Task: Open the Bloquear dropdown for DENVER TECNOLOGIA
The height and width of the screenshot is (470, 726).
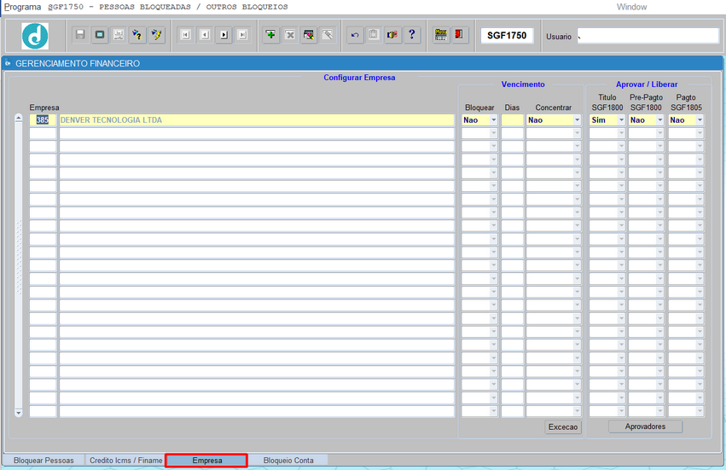Action: (x=494, y=120)
